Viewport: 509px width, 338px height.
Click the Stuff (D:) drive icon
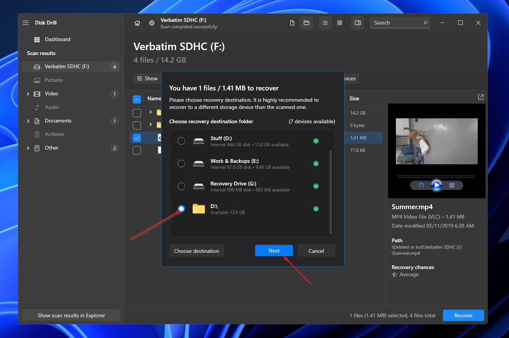coord(199,141)
